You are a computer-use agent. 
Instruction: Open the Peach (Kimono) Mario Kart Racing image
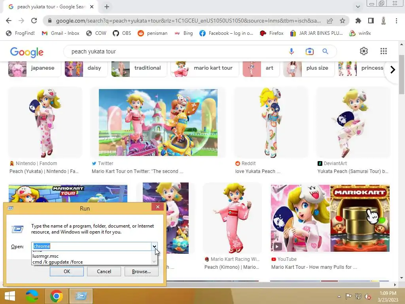point(232,218)
